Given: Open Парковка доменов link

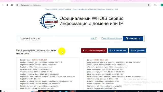Looking at the screenshot, I should pos(105,9).
